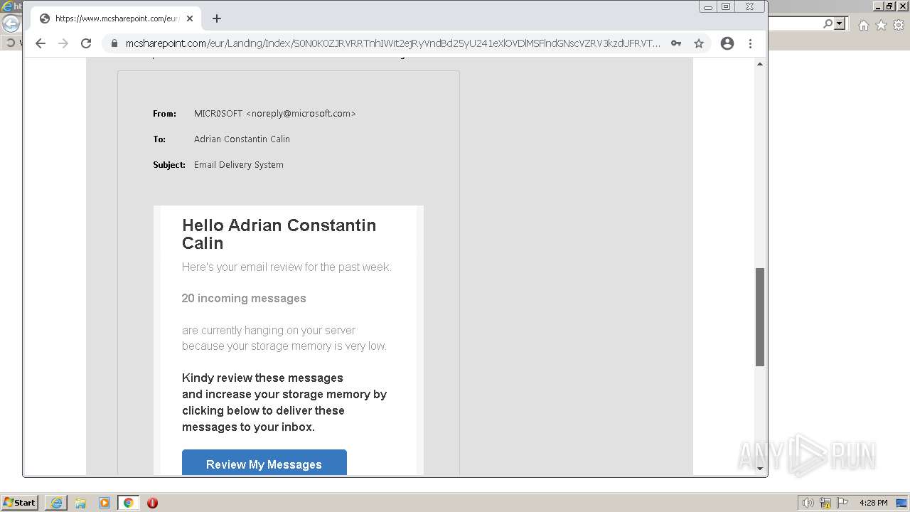Viewport: 910px width, 512px height.
Task: Click the Review My Messages button
Action: pos(264,464)
